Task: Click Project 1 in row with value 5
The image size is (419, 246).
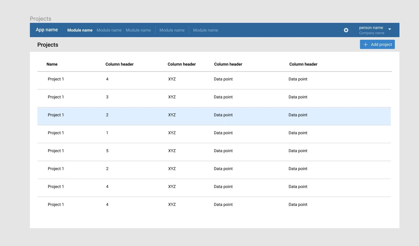Action: point(56,151)
